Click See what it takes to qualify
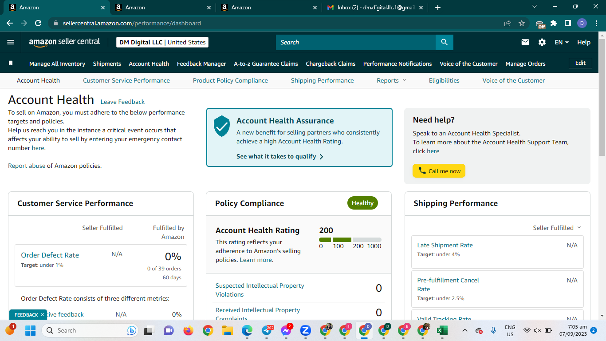 pos(280,156)
